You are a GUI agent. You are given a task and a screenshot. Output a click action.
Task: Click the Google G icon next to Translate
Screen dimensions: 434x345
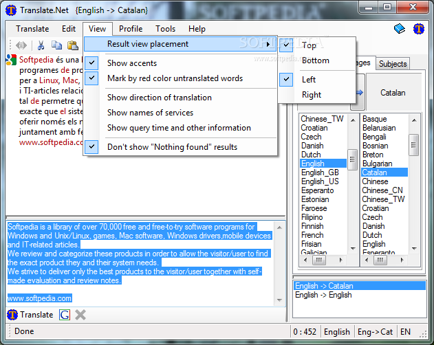(x=65, y=315)
